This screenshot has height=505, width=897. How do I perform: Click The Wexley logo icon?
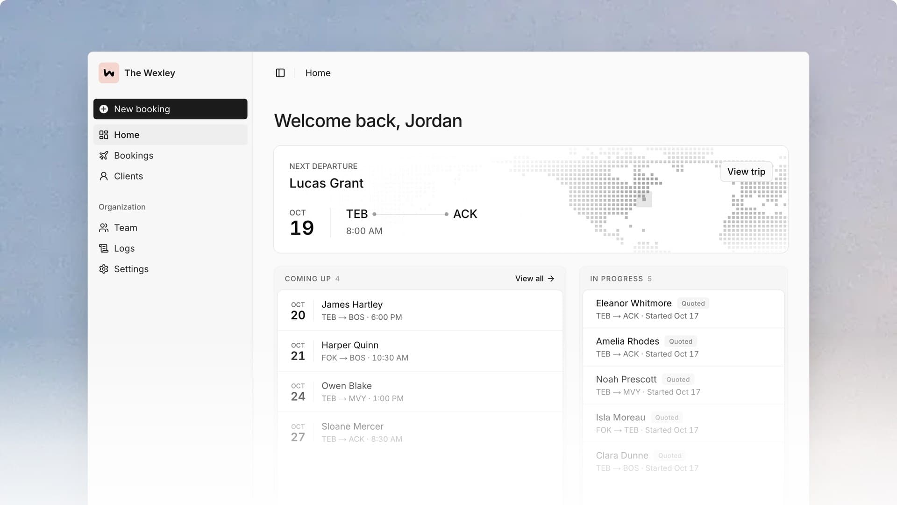click(109, 73)
